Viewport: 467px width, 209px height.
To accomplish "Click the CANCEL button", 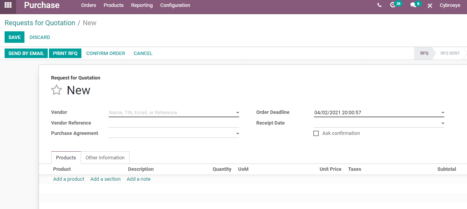I will 143,53.
